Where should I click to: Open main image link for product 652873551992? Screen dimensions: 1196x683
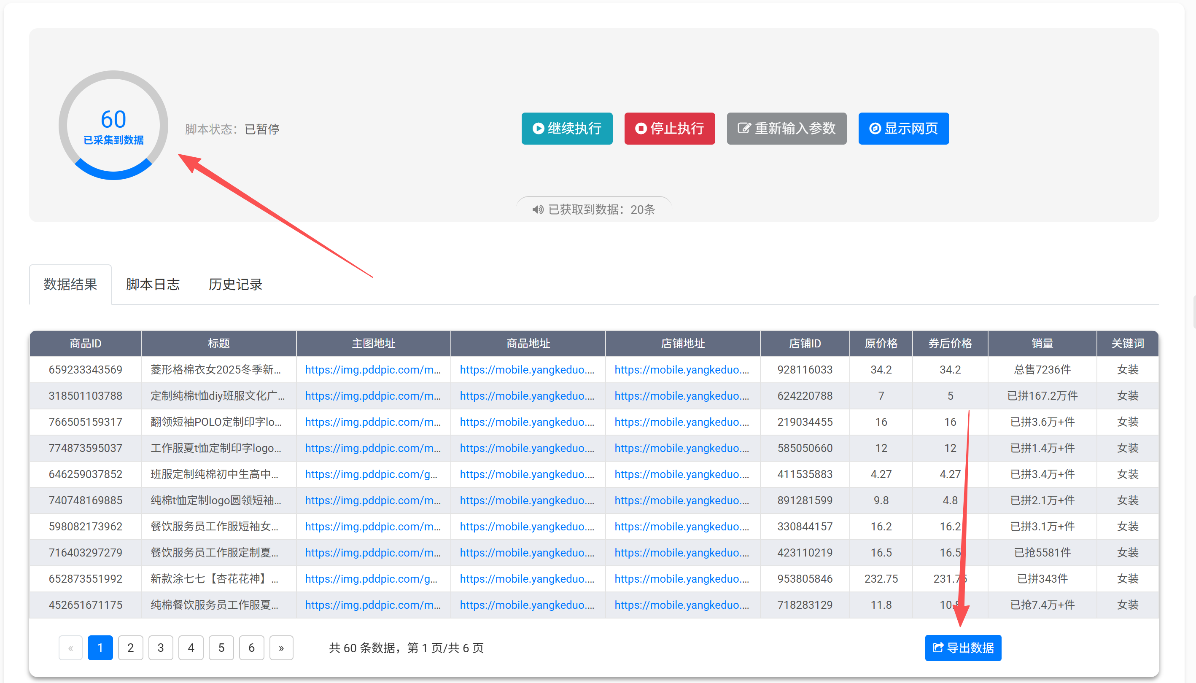tap(371, 579)
